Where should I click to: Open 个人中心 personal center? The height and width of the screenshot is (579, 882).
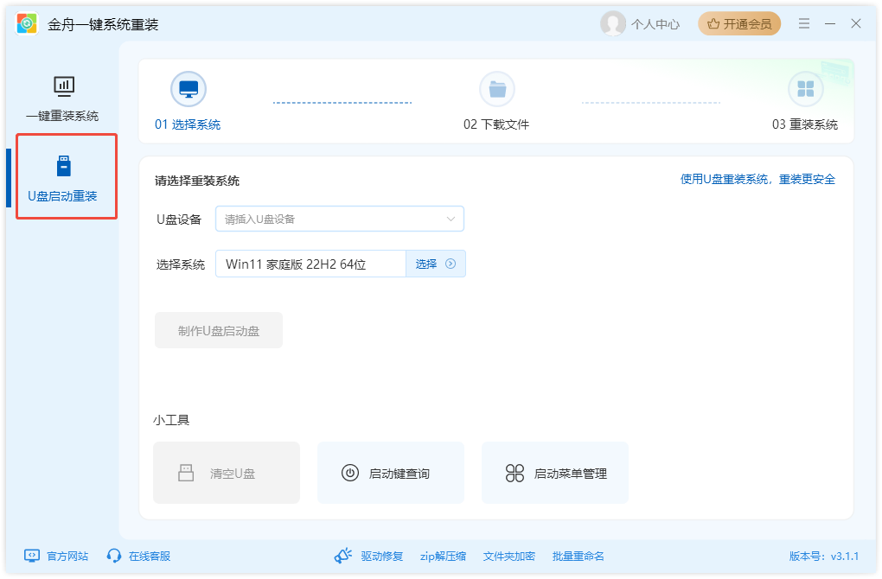click(x=655, y=24)
